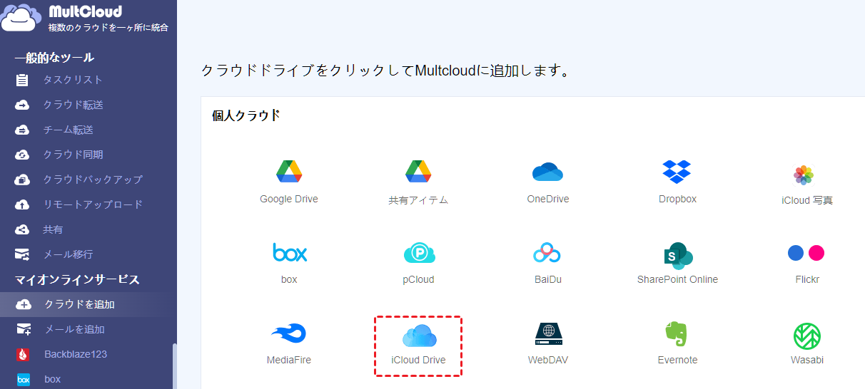Click the Dropbox label text

(x=677, y=199)
